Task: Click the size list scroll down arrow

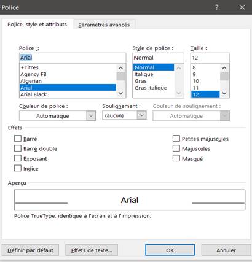Action: coord(224,93)
